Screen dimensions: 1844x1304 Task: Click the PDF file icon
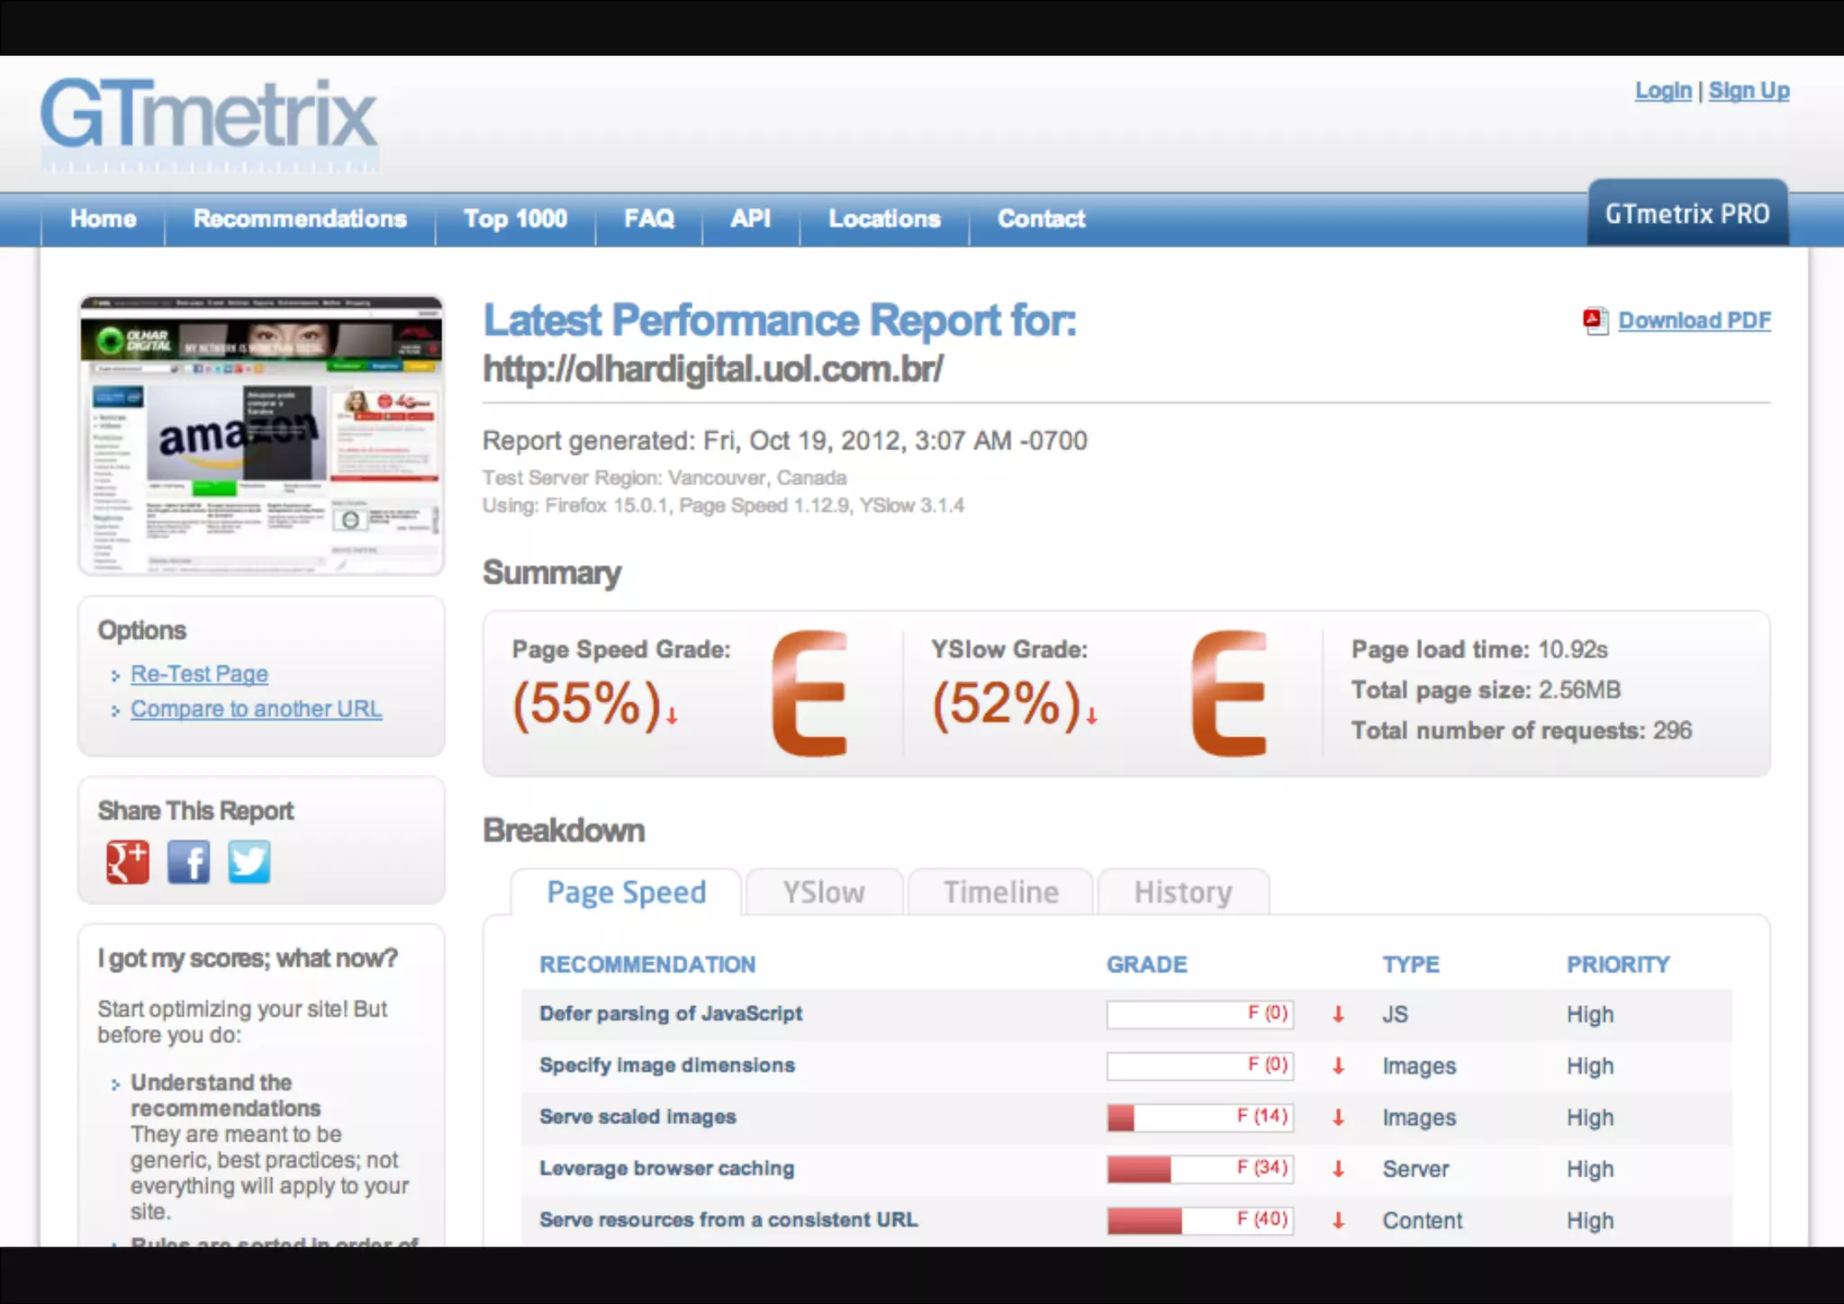point(1595,321)
